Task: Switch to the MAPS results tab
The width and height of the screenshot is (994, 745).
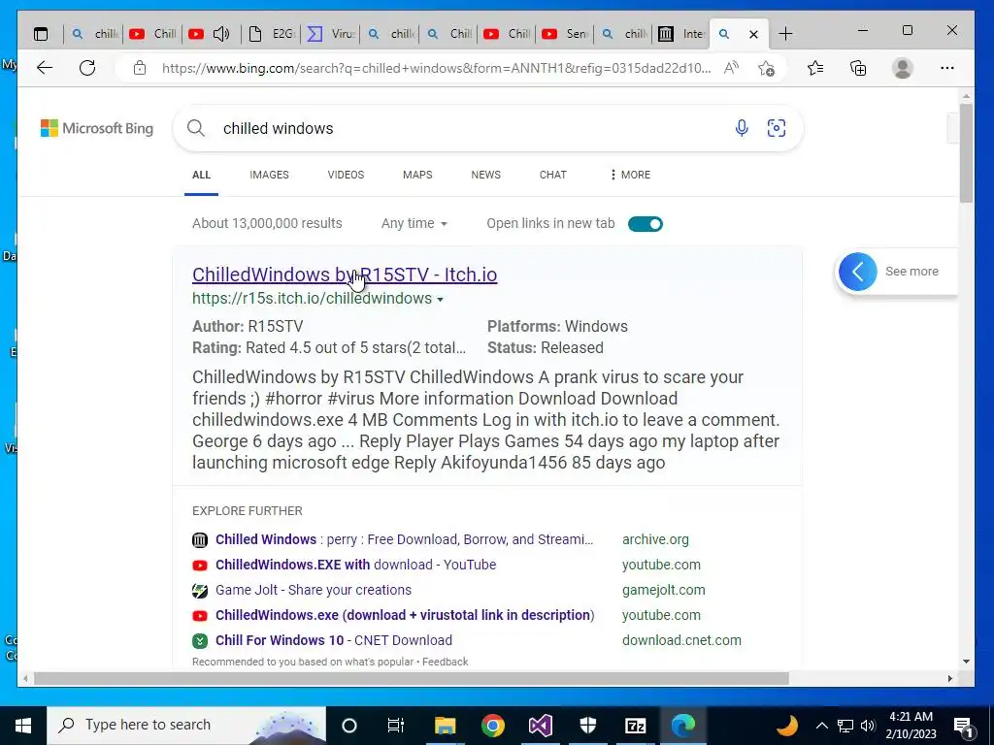Action: 417,175
